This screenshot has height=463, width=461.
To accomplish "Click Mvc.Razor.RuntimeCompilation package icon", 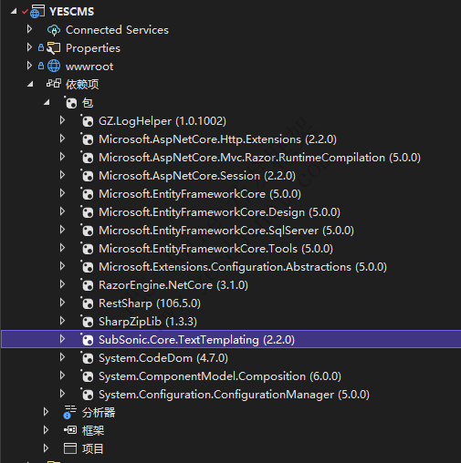I will (88, 158).
